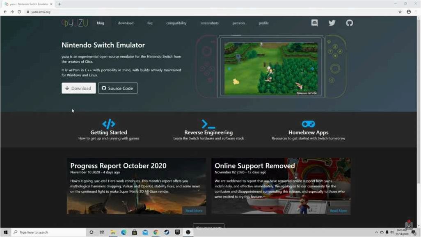Click the yuzu logo in header

(75, 23)
